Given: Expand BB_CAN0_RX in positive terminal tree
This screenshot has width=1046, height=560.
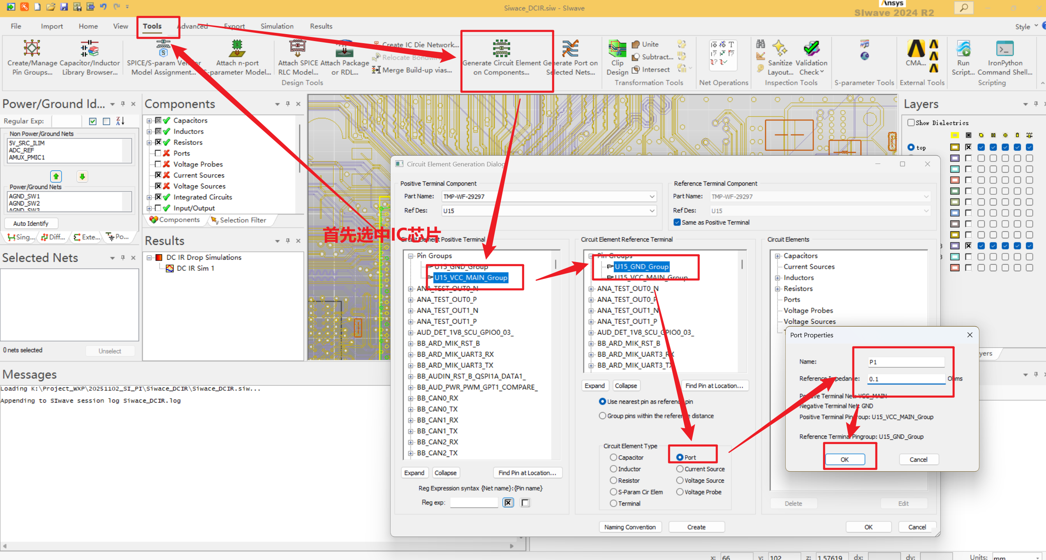Looking at the screenshot, I should [x=410, y=399].
